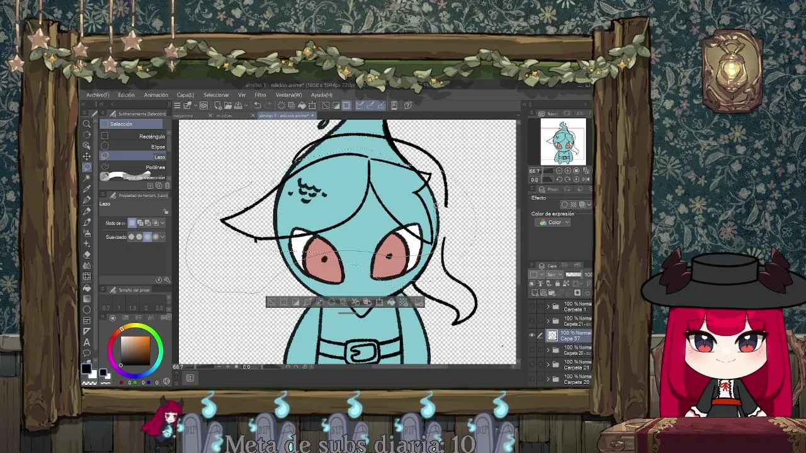This screenshot has height=453, width=806.
Task: Click the Fill bucket in selection launcher
Action: pyautogui.click(x=391, y=303)
